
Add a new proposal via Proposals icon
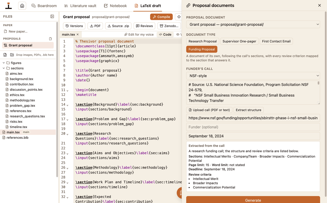50,39
